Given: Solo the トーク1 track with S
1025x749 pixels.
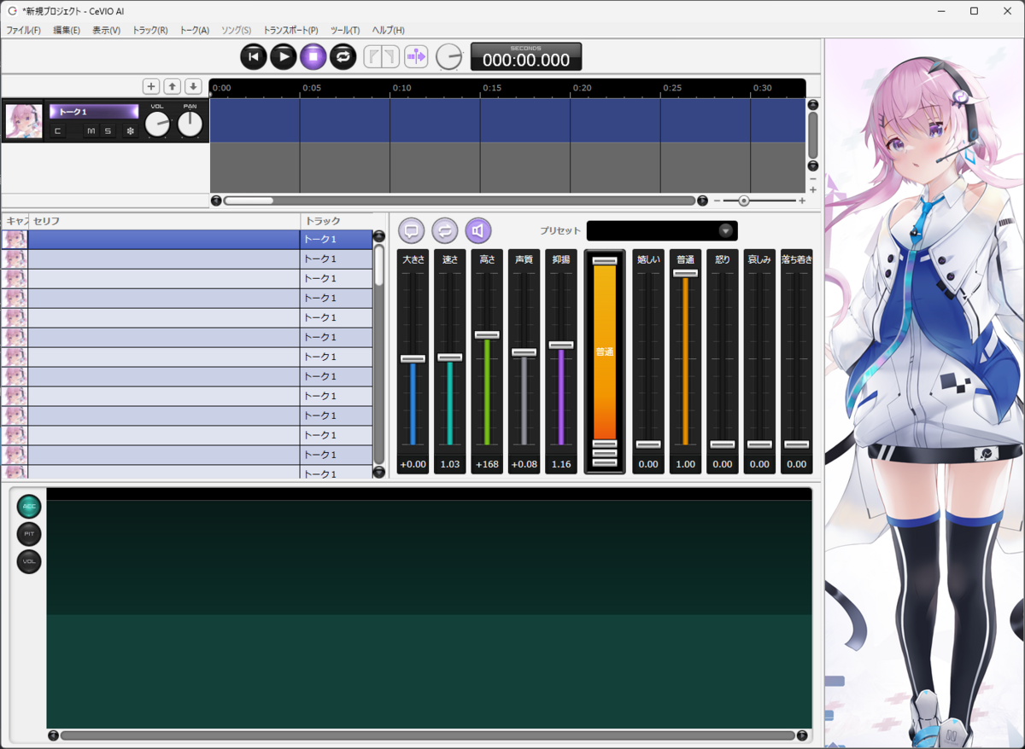Looking at the screenshot, I should 108,131.
